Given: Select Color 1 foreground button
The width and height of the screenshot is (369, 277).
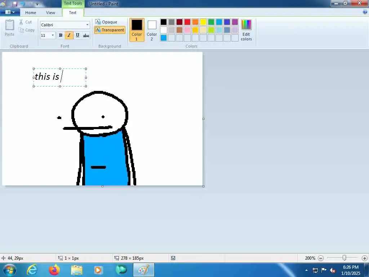Looking at the screenshot, I should [137, 30].
